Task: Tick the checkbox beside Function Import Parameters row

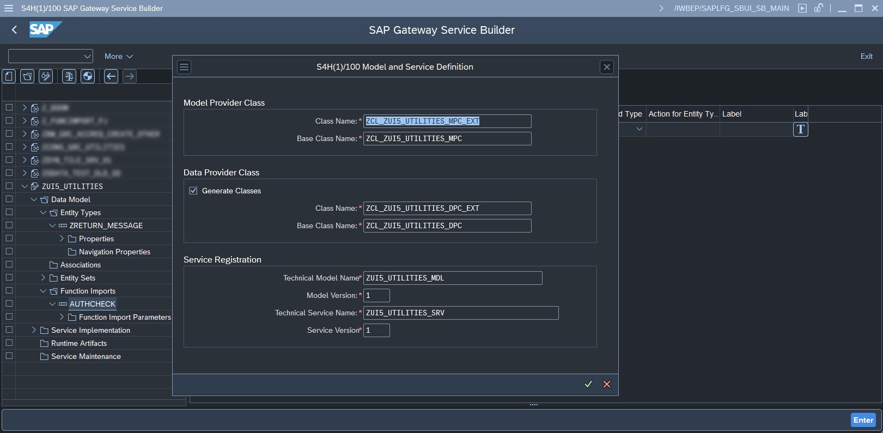Action: pos(9,316)
